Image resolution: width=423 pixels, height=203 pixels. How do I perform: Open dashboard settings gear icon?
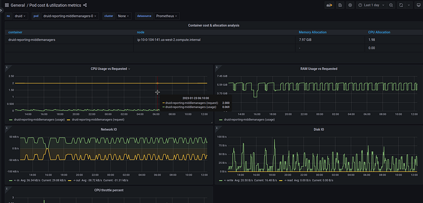[350, 5]
